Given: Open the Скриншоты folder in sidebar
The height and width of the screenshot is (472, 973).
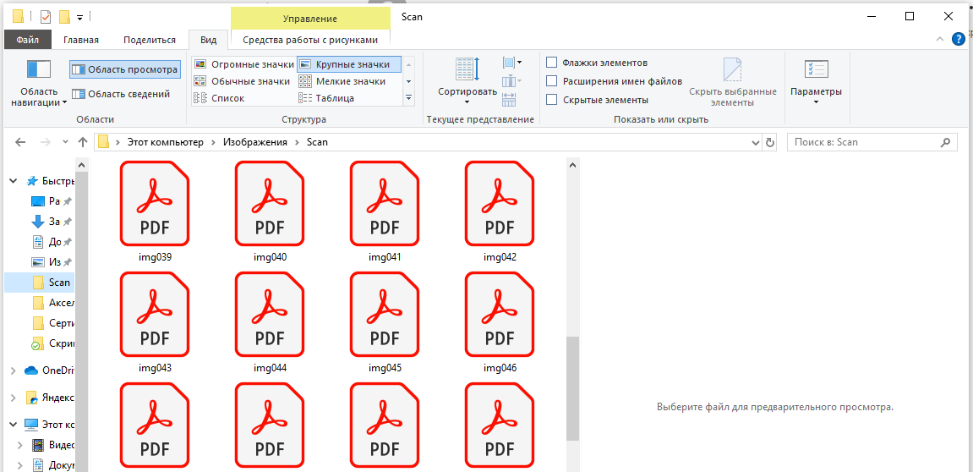Looking at the screenshot, I should [52, 343].
